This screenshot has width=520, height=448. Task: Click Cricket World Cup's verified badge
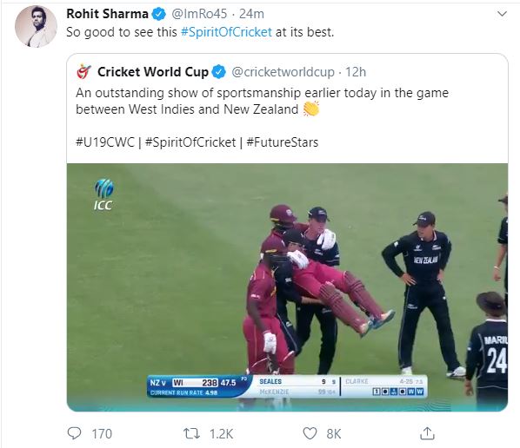coord(219,72)
